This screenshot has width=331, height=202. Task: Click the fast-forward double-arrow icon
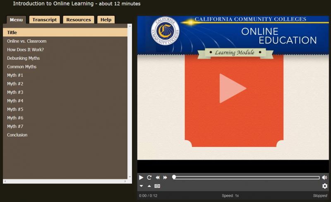[x=165, y=178]
